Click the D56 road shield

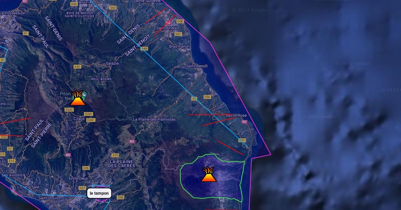[x=207, y=97]
